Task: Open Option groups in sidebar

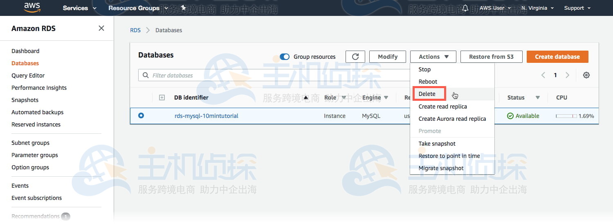Action: click(x=30, y=167)
